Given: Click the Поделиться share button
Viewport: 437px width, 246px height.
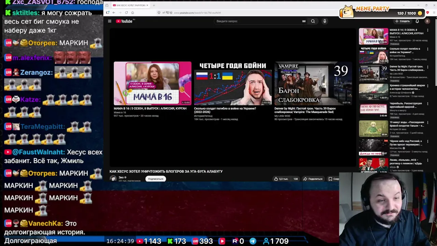Looking at the screenshot, I should coord(313,179).
